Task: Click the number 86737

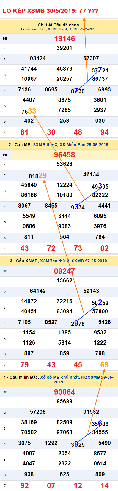Action: click(100, 79)
